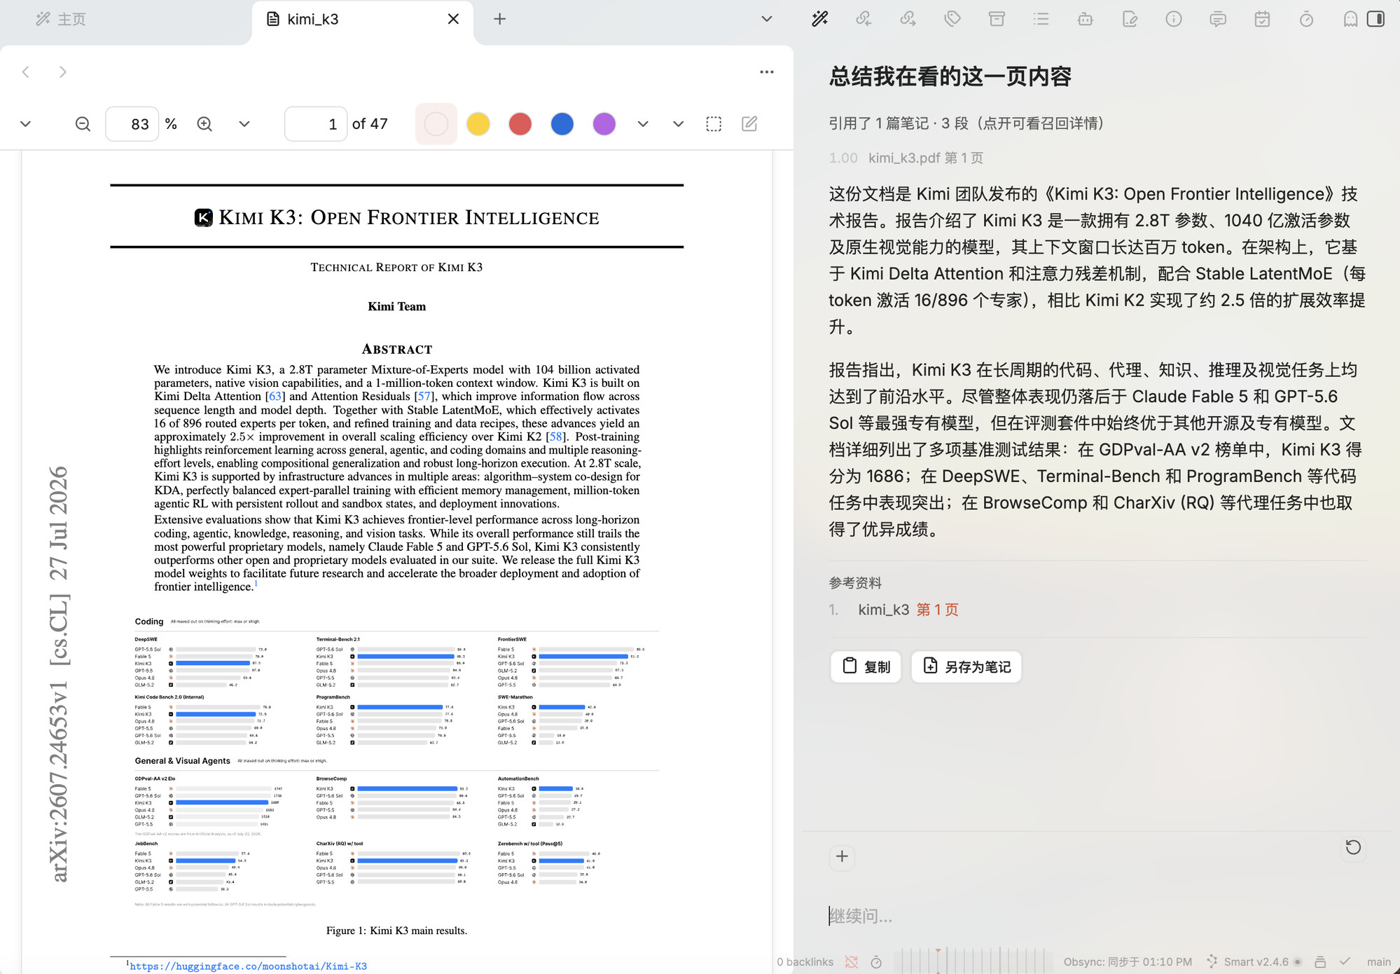Click the kimi_k3.pdf 第 1 页 source line
The image size is (1400, 974).
coord(906,158)
